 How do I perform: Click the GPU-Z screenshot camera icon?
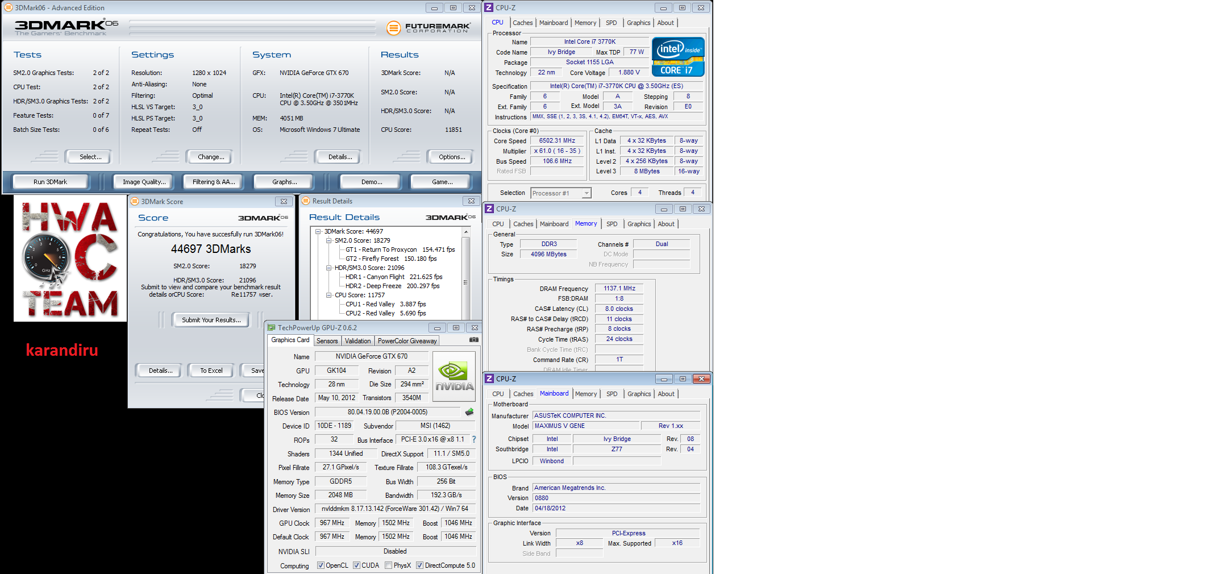473,340
